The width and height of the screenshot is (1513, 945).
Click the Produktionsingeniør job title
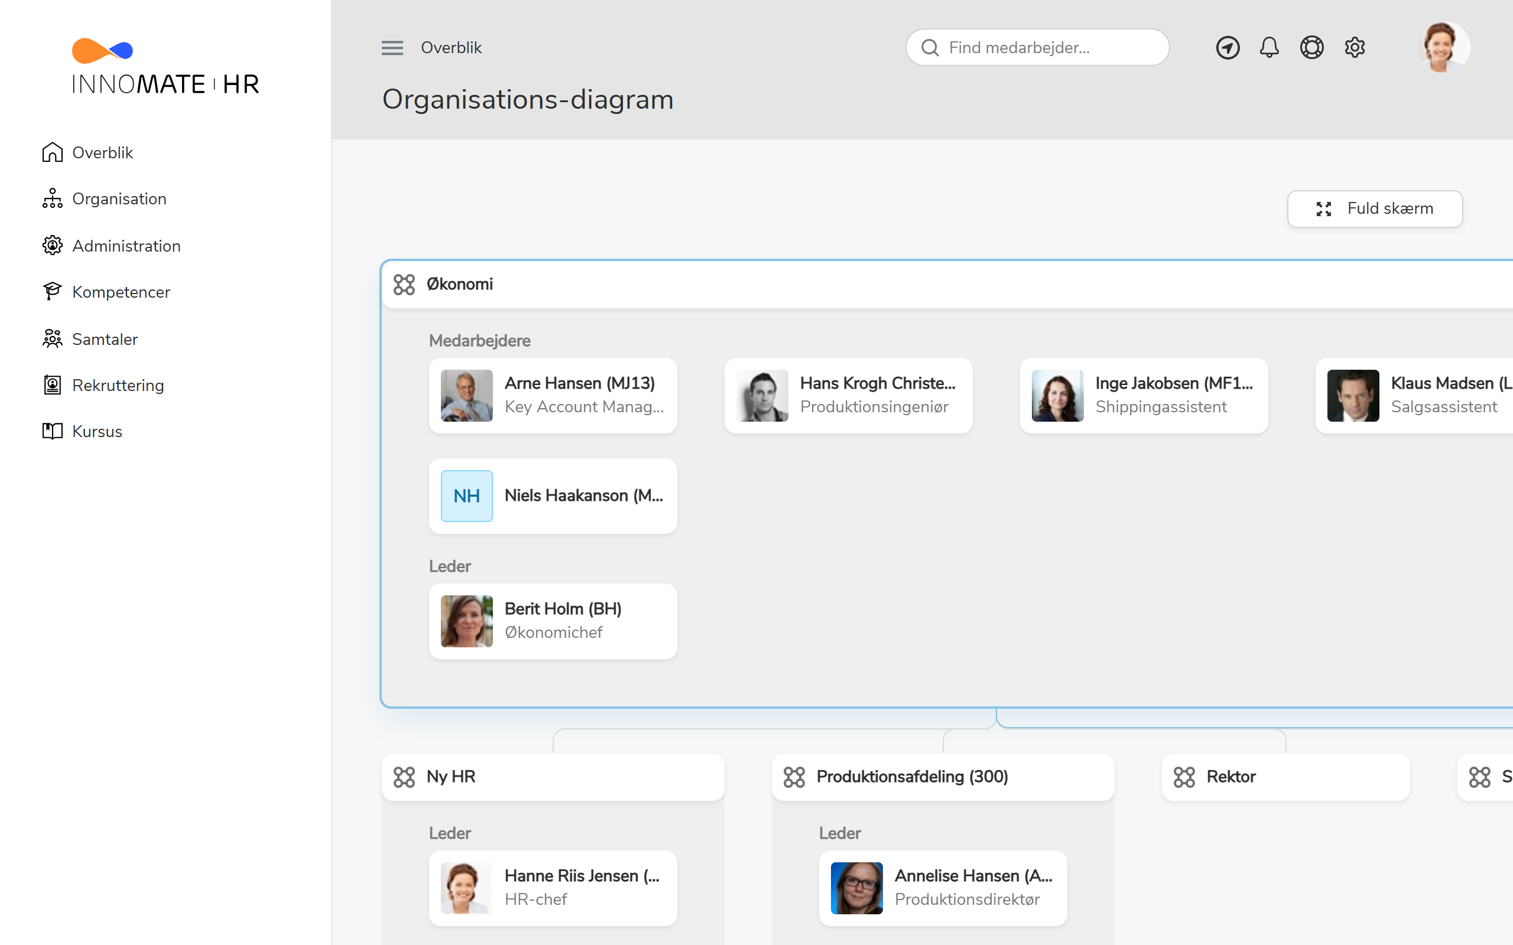pos(874,407)
